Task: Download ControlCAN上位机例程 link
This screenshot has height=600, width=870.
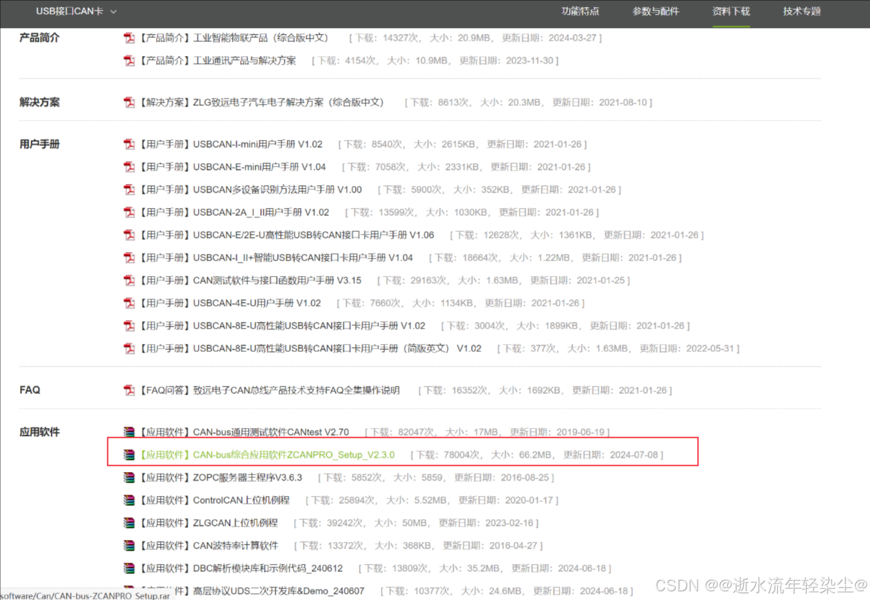Action: 215,501
